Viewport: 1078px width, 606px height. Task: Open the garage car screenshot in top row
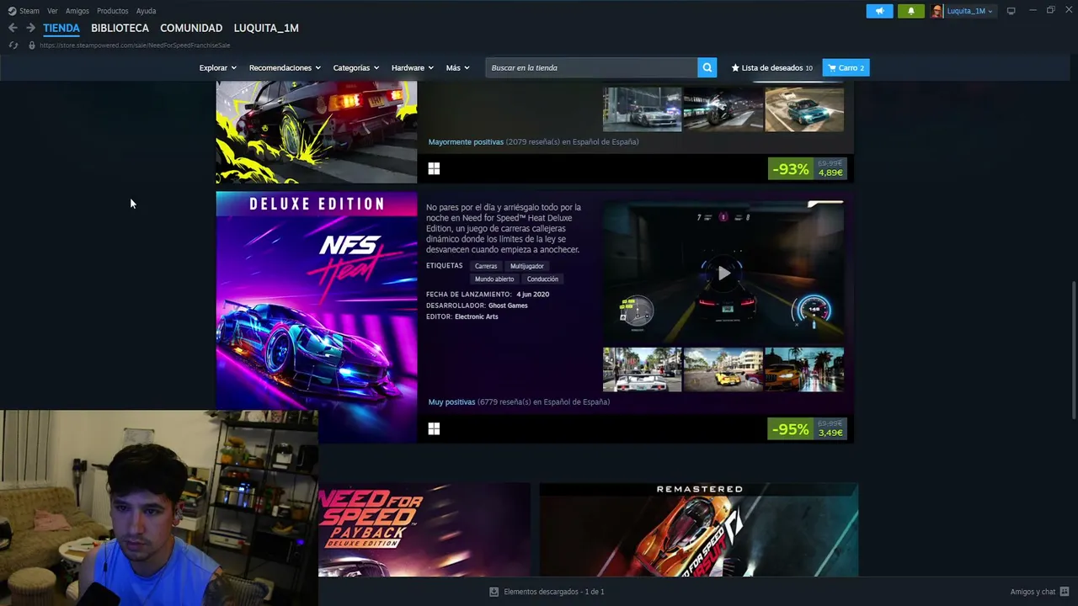[642, 109]
